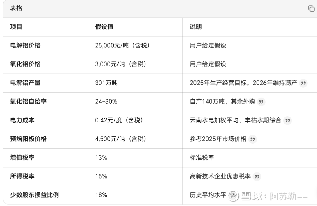Image resolution: width=317 pixels, height=206 pixels.
Task: Open citation icon after 自产140万吨，其余外购
Action: point(261,102)
